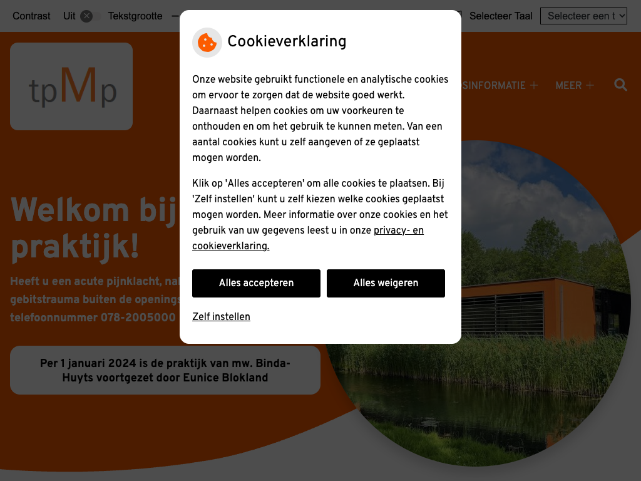The image size is (641, 481).
Task: Open the privacy- en cookieverklaring link
Action: (308, 238)
